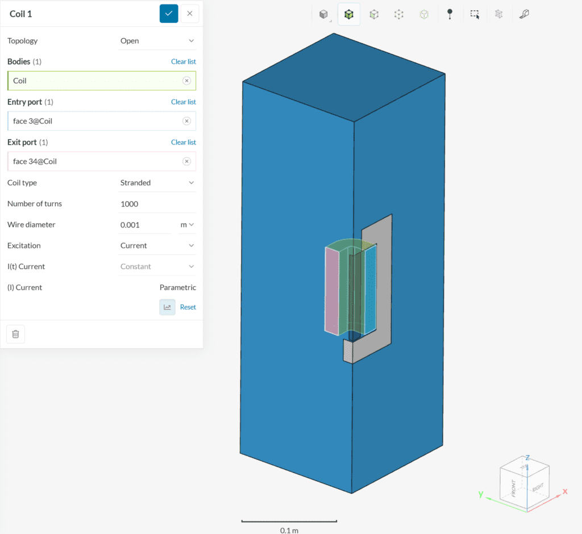
Task: Enable the rectangle box selection tool
Action: tap(475, 14)
